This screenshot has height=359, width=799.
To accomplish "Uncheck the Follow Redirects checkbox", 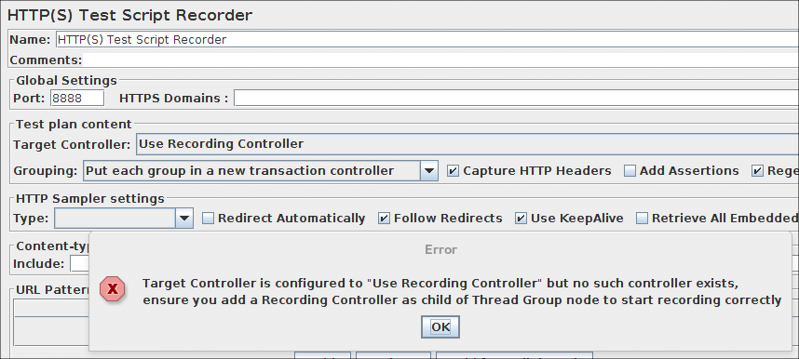I will pos(385,219).
